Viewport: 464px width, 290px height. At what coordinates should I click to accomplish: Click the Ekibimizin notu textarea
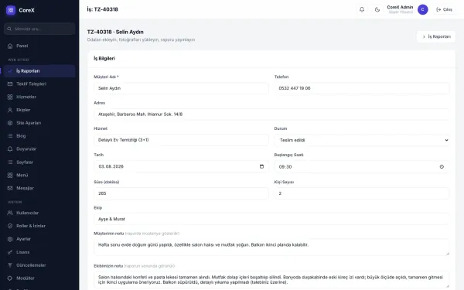click(x=271, y=280)
